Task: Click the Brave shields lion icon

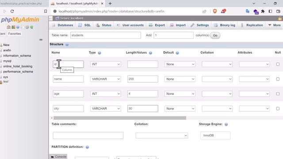Action: coord(215,11)
